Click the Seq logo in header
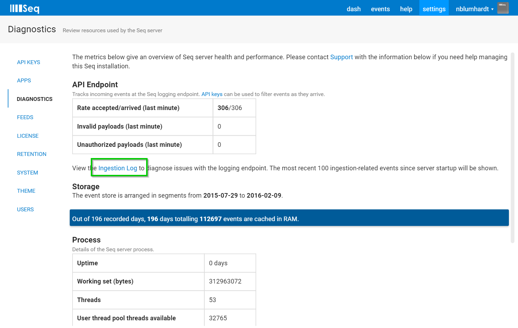Image resolution: width=518 pixels, height=328 pixels. 25,8
